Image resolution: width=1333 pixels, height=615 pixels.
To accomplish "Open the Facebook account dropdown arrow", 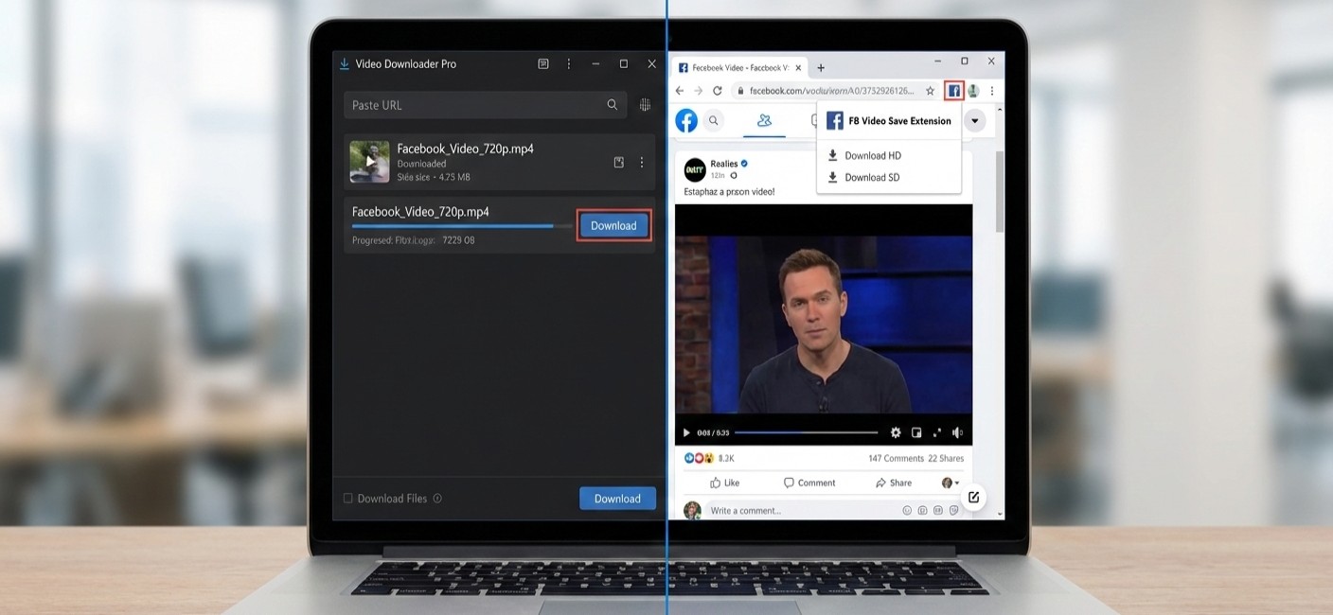I will tap(973, 120).
